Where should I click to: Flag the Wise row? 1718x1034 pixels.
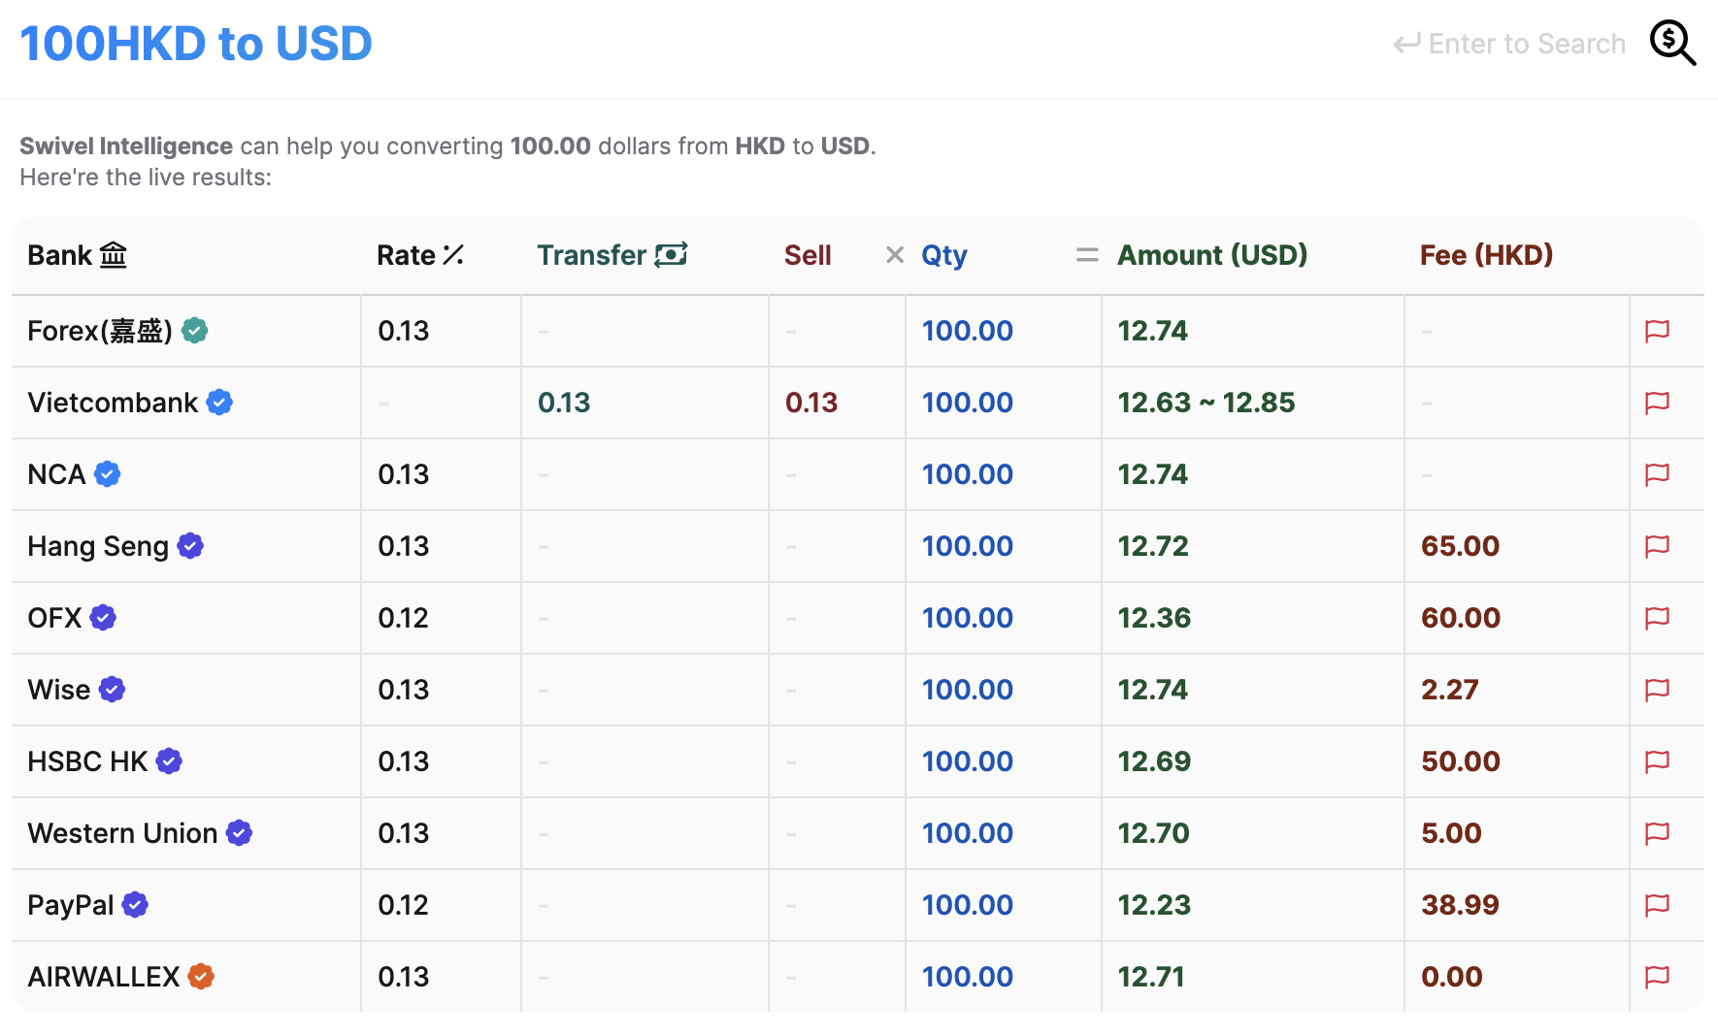coord(1657,690)
